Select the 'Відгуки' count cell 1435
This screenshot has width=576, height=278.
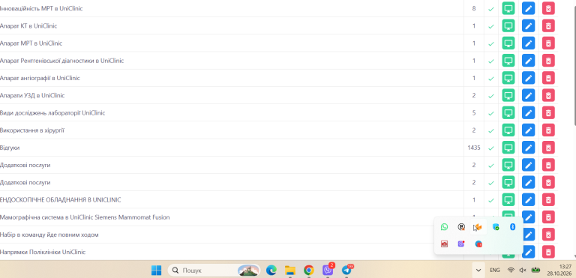tap(474, 148)
